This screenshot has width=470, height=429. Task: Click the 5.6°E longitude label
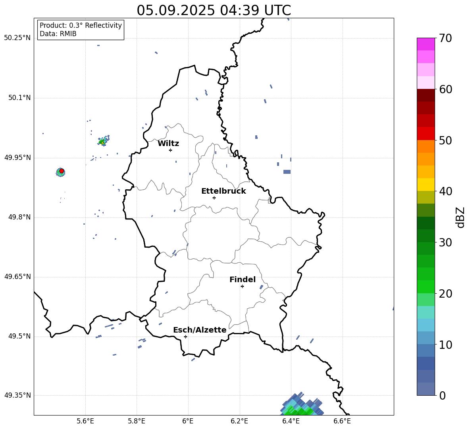click(85, 421)
